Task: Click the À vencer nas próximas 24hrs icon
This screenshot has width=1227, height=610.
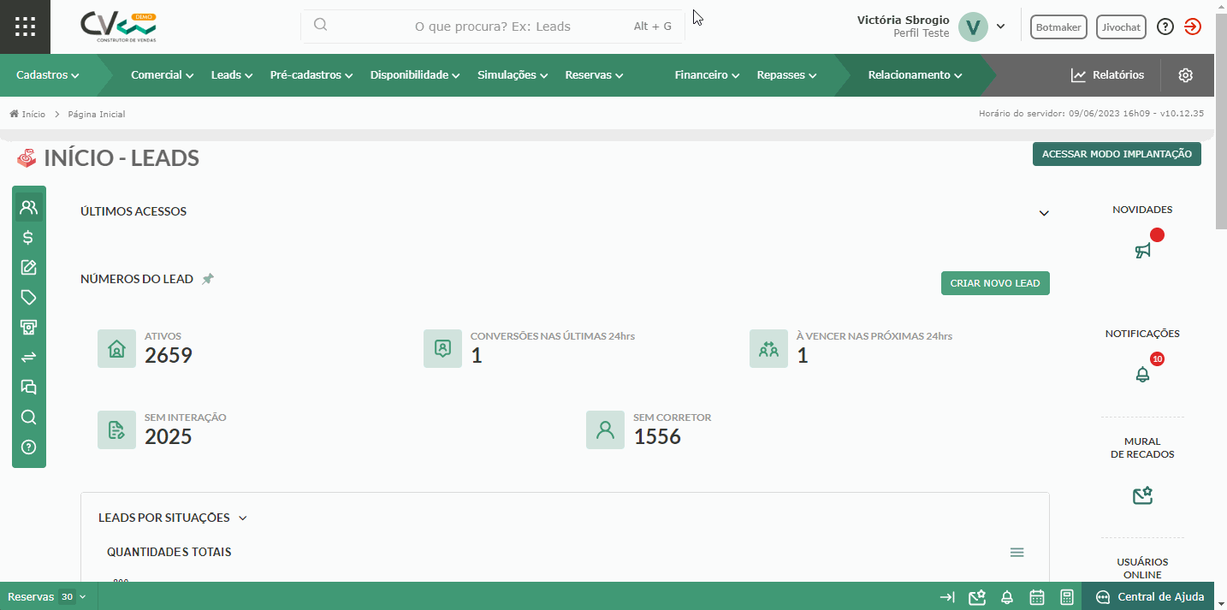Action: pos(768,349)
